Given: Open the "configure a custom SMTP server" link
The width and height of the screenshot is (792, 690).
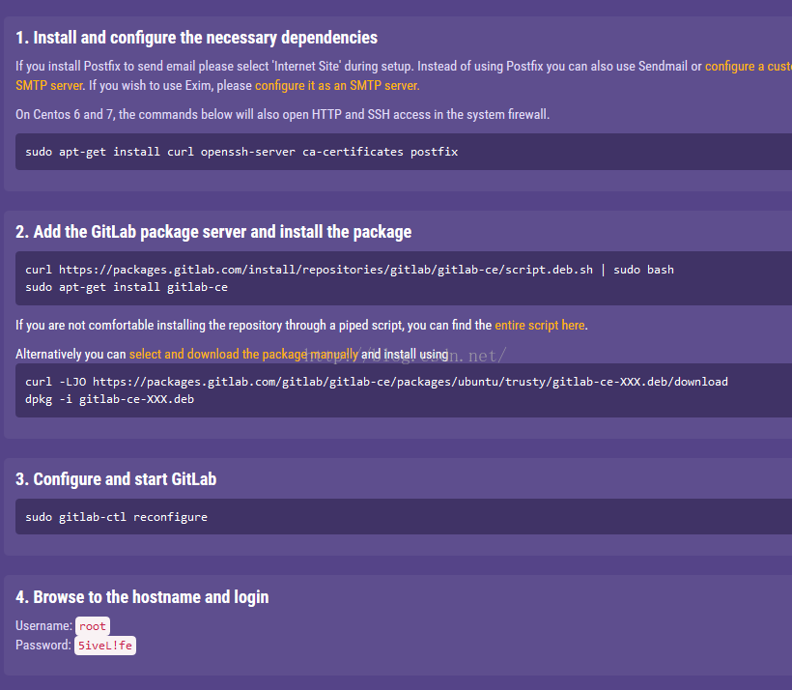Looking at the screenshot, I should [x=748, y=67].
